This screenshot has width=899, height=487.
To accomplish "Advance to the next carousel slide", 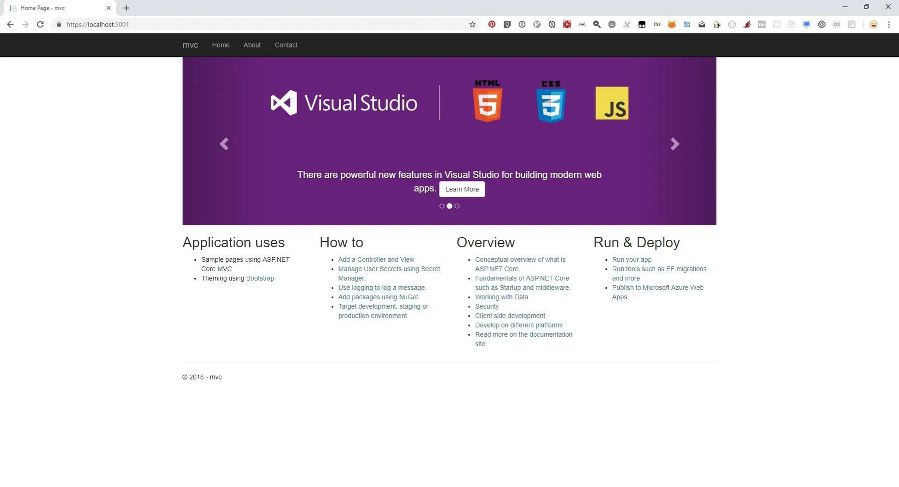I will tap(674, 144).
